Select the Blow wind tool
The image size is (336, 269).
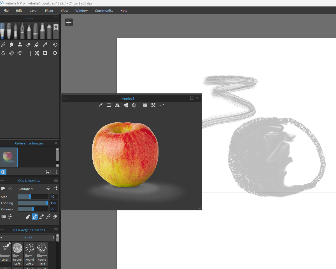pyautogui.click(x=20, y=53)
